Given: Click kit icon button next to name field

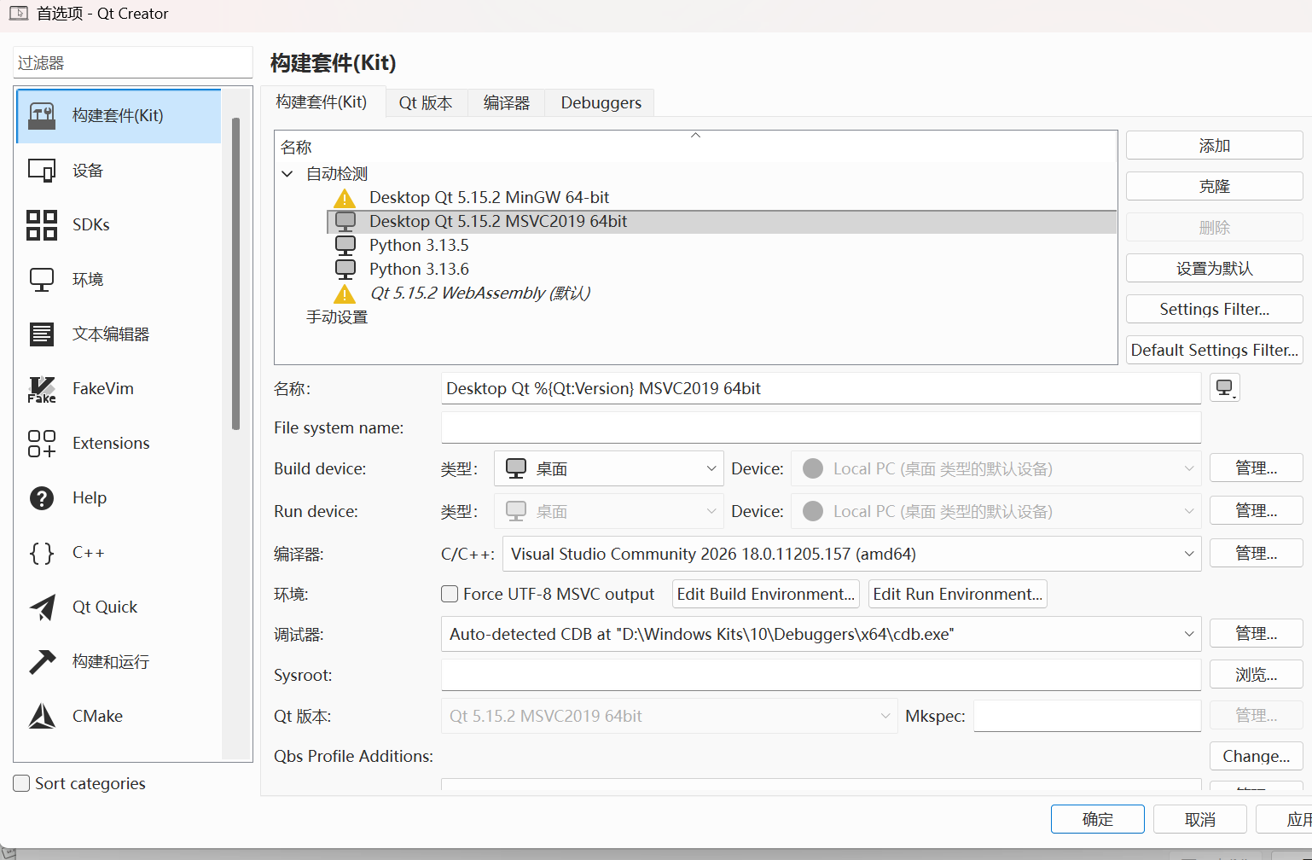Looking at the screenshot, I should [1225, 388].
